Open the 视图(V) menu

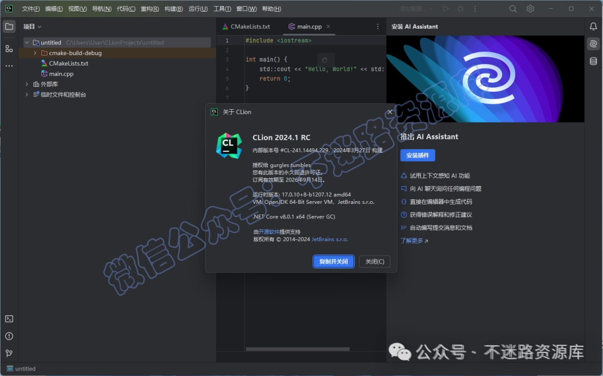pos(77,9)
